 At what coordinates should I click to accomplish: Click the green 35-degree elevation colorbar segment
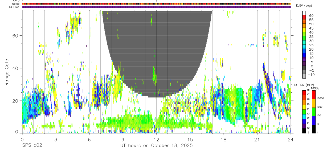[x=304, y=38]
